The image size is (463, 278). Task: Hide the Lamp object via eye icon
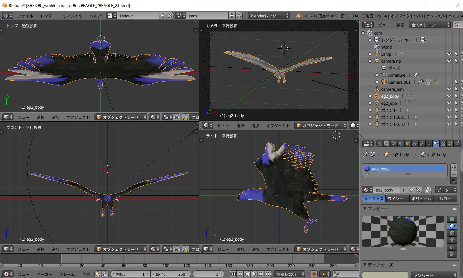click(449, 54)
